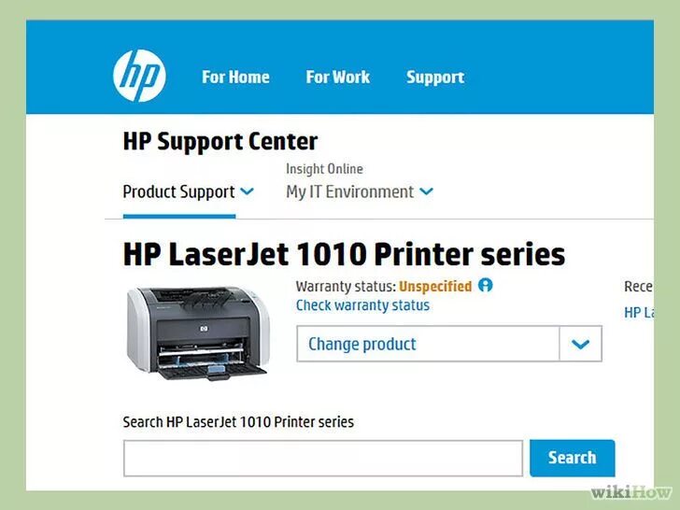Click the chevron beside My IT Environment
This screenshot has width=680, height=510.
click(426, 191)
